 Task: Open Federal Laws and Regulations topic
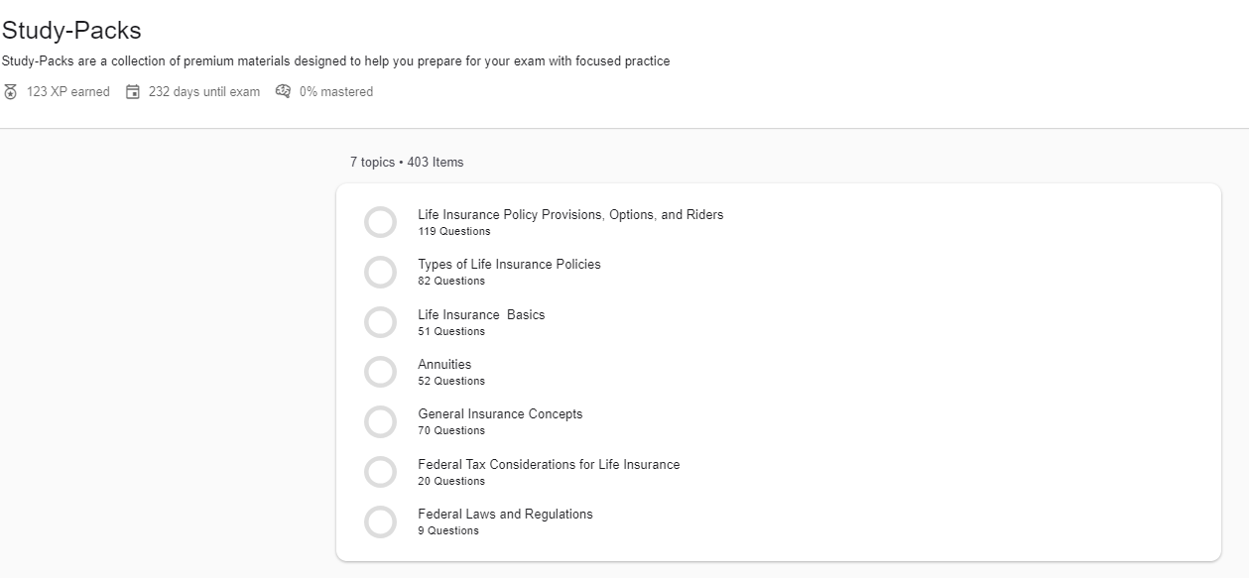pos(505,515)
